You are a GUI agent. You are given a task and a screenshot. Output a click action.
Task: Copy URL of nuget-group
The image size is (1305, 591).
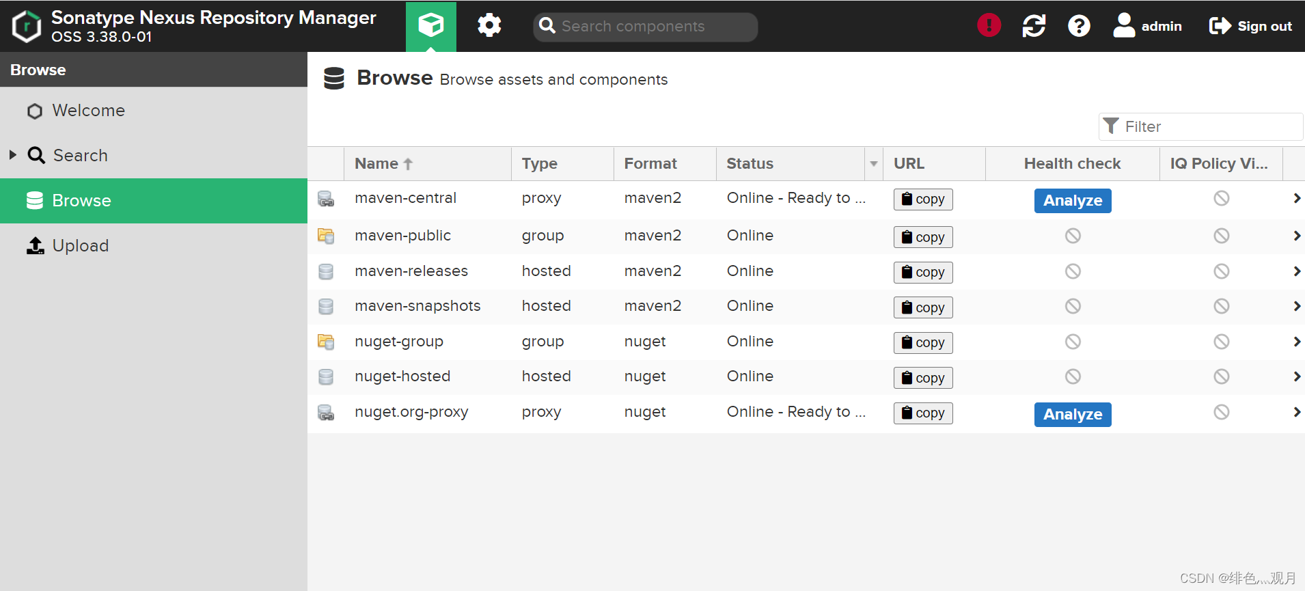tap(923, 342)
